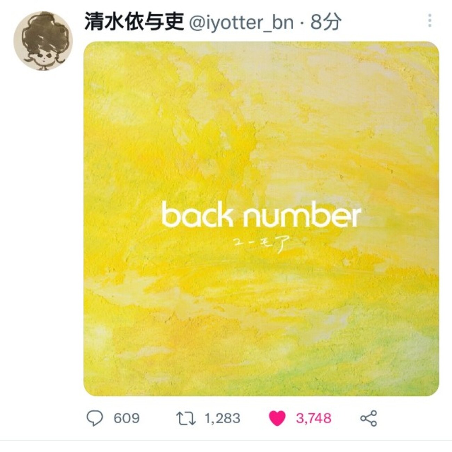Viewport: 452px width, 452px height.
Task: Open the reply speech bubble icon
Action: (95, 418)
